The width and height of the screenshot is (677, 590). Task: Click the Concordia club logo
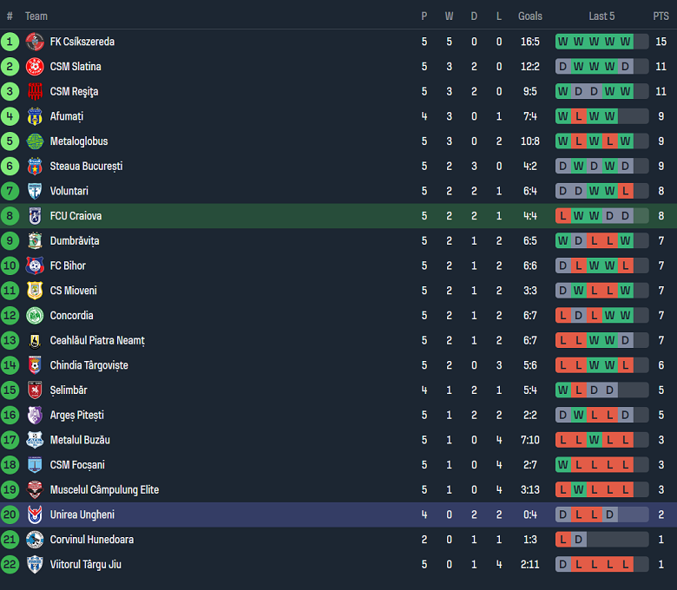tap(35, 316)
